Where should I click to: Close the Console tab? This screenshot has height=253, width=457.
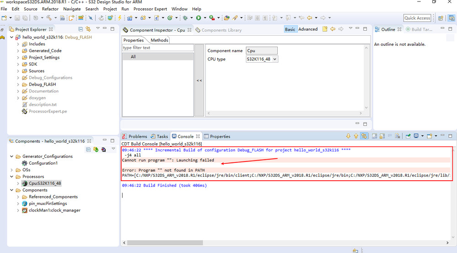click(198, 136)
